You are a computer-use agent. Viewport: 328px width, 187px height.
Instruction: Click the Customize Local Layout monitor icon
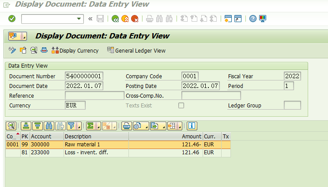pos(263,19)
